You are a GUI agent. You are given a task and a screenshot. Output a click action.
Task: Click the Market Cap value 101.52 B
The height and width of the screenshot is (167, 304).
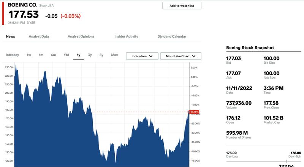coord(273,118)
